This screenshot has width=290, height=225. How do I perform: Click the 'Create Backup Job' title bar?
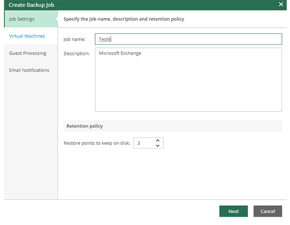click(x=32, y=4)
